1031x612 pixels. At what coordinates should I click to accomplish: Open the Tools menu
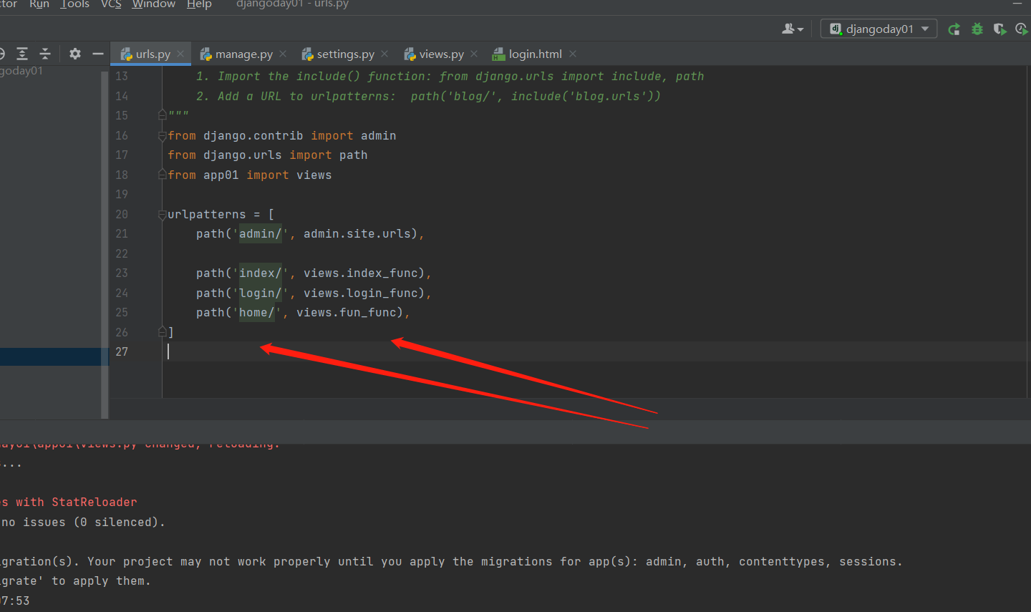click(x=75, y=4)
